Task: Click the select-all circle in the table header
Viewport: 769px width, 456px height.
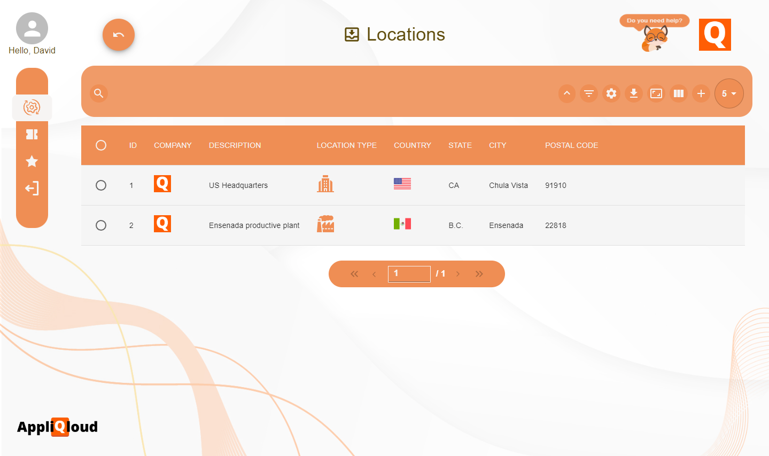Action: (101, 145)
